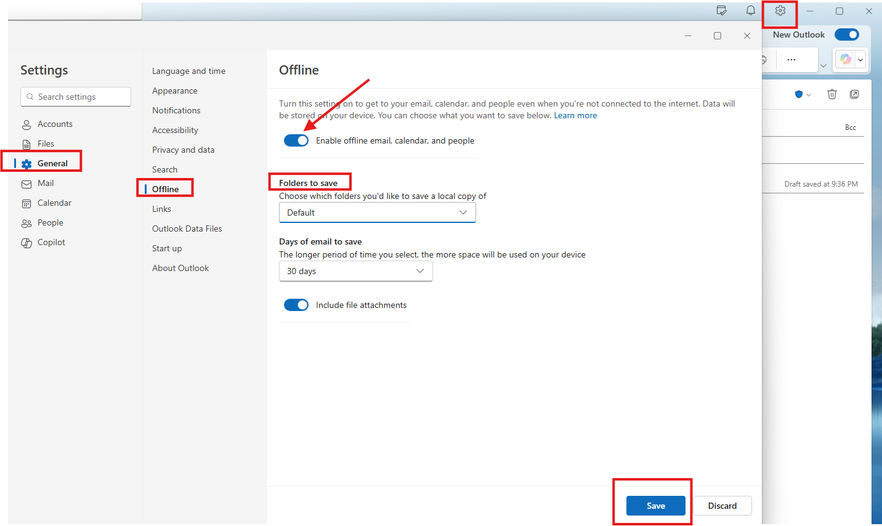Image resolution: width=882 pixels, height=526 pixels.
Task: Save the offline settings
Action: click(x=655, y=506)
